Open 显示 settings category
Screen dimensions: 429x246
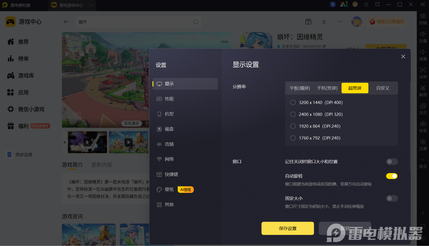(185, 84)
